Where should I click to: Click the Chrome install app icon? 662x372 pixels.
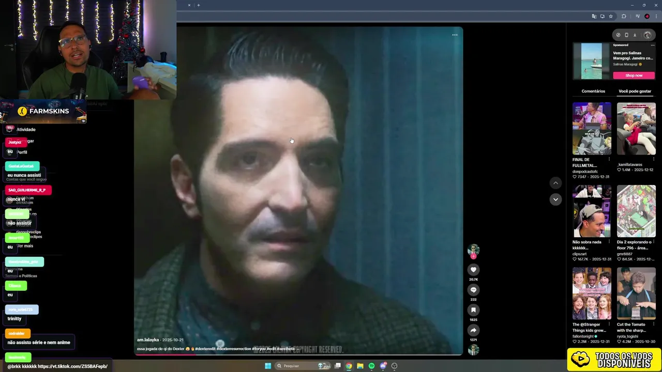pyautogui.click(x=603, y=17)
